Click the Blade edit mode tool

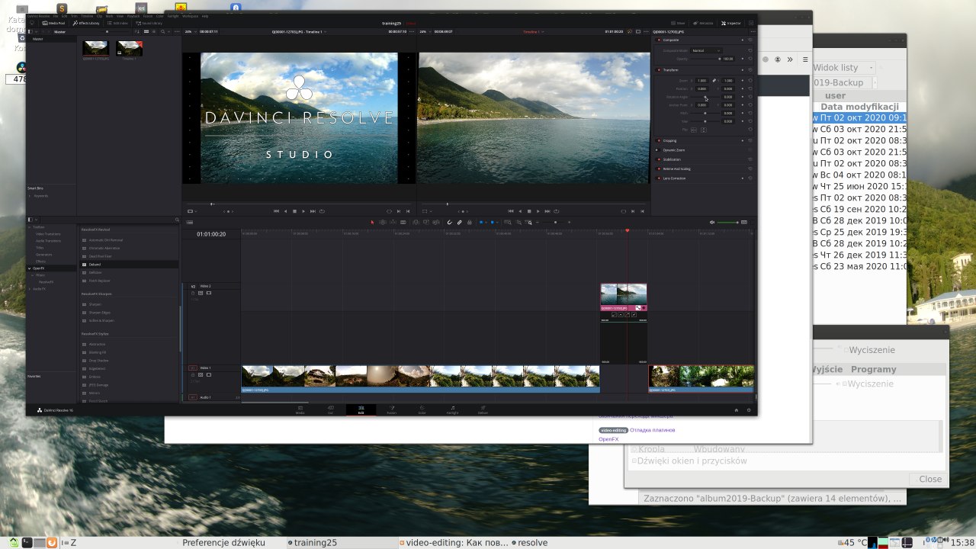[x=403, y=223]
